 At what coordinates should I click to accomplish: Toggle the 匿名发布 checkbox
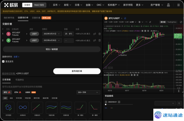[3, 61]
